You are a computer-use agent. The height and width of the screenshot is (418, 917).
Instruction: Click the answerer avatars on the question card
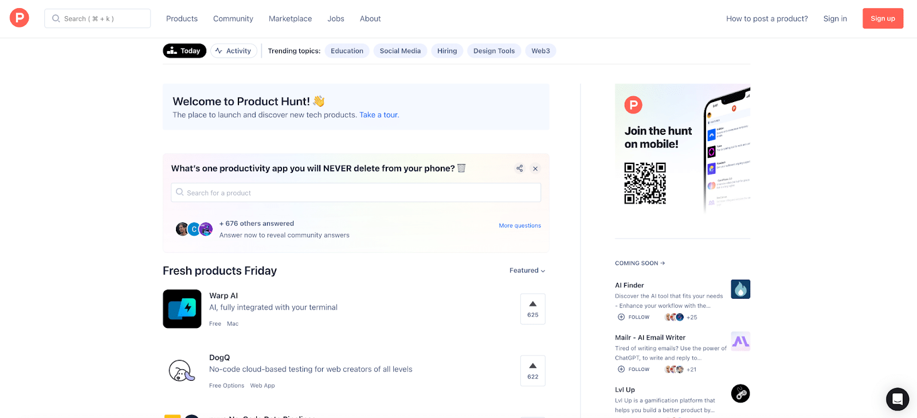[x=194, y=229]
